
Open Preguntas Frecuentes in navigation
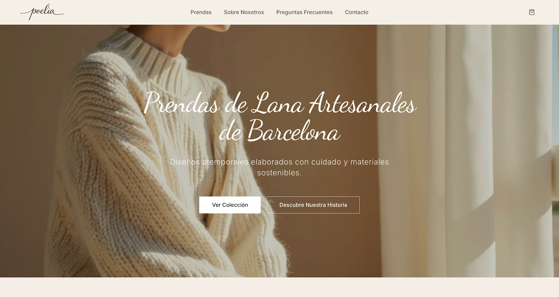pos(304,12)
